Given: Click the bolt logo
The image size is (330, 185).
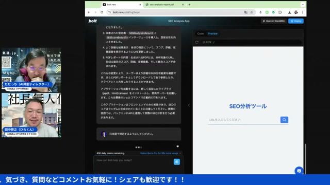Looking at the screenshot, I should 93,21.
